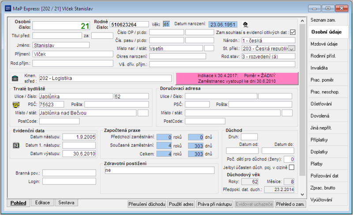The width and height of the screenshot is (353, 215).
Task: Open the Ošetřování section
Action: click(x=327, y=104)
